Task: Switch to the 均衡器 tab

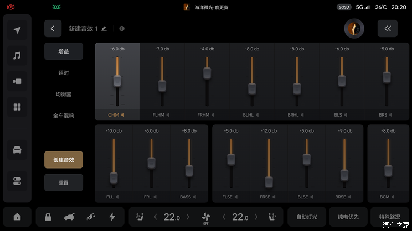Action: pyautogui.click(x=63, y=95)
